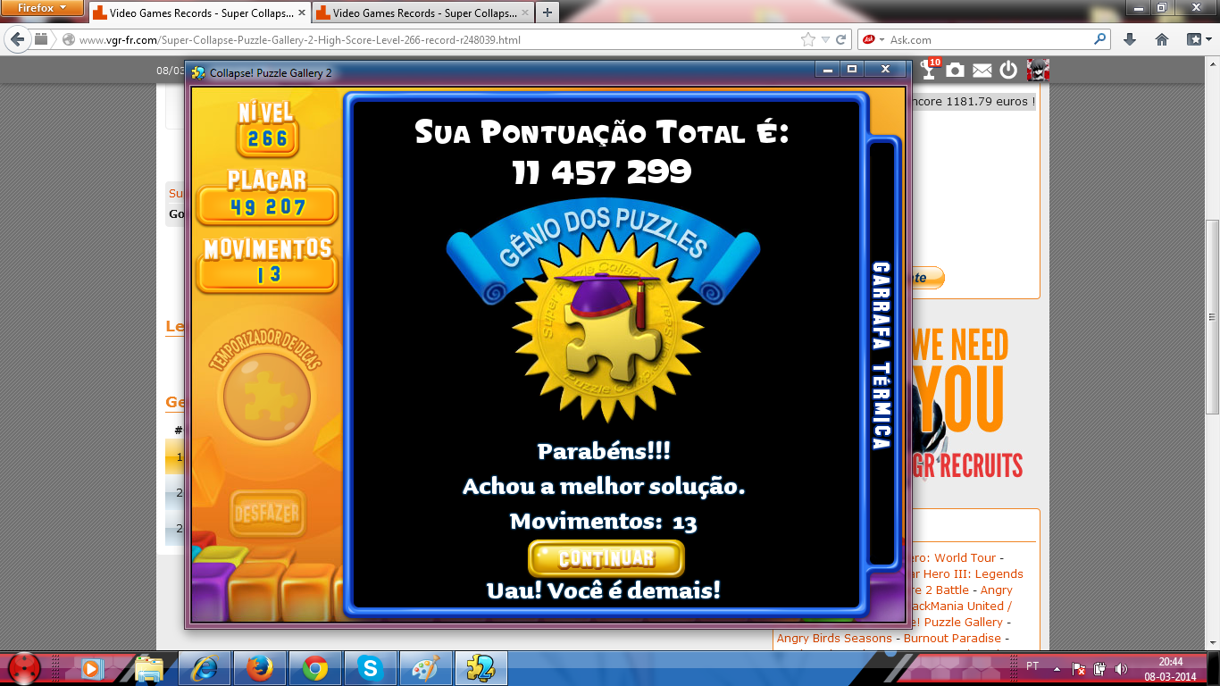1220x686 pixels.
Task: Reload the page with refresh icon
Action: point(840,39)
